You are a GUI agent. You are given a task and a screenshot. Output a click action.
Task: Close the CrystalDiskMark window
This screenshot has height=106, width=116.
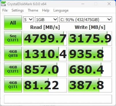click(x=109, y=4)
